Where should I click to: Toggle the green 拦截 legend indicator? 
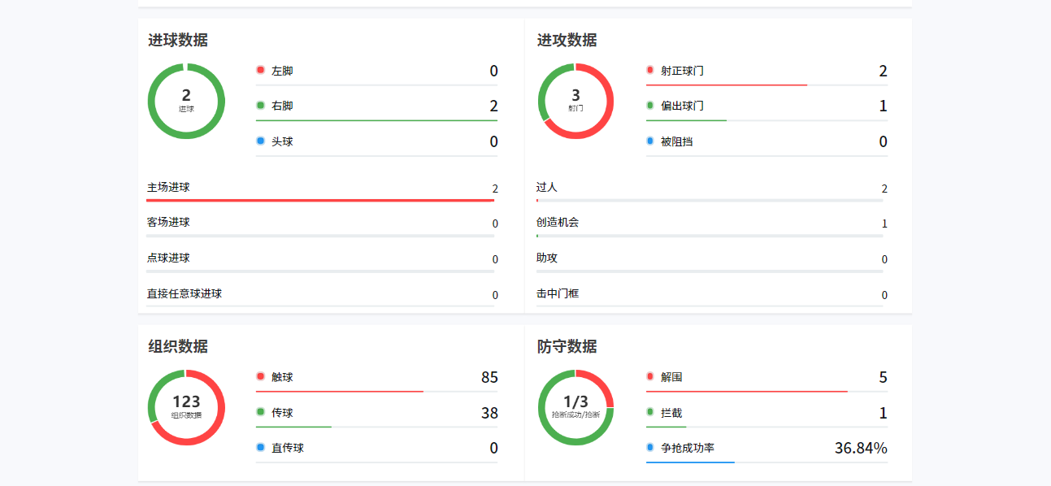(x=650, y=412)
